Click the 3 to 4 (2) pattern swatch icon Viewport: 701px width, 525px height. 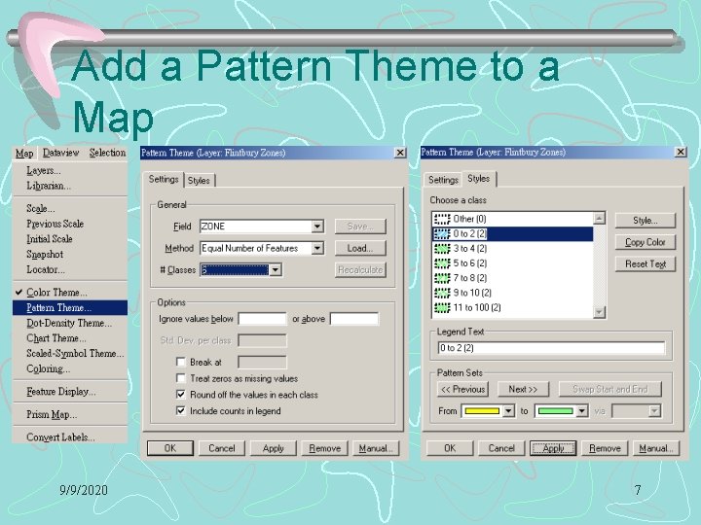pyautogui.click(x=442, y=248)
